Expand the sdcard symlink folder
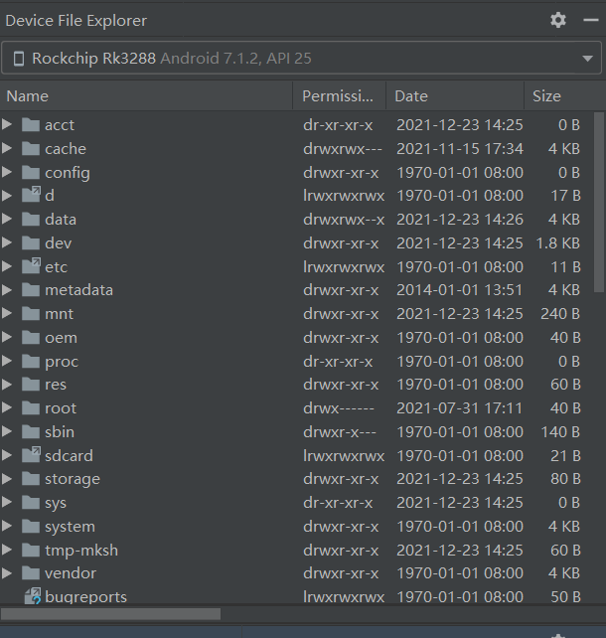The height and width of the screenshot is (638, 606). [x=7, y=455]
